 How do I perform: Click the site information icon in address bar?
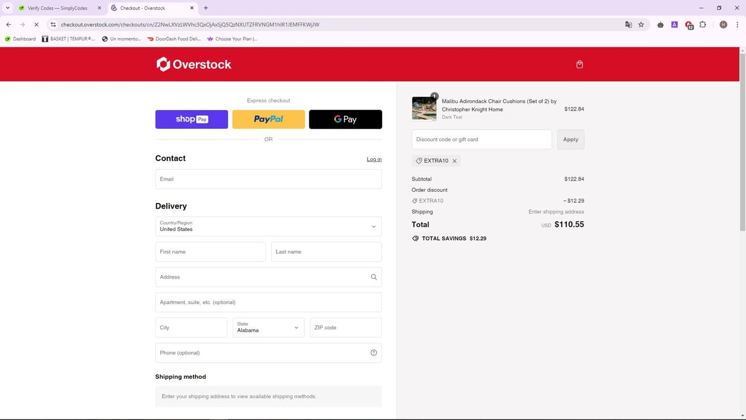(x=53, y=24)
